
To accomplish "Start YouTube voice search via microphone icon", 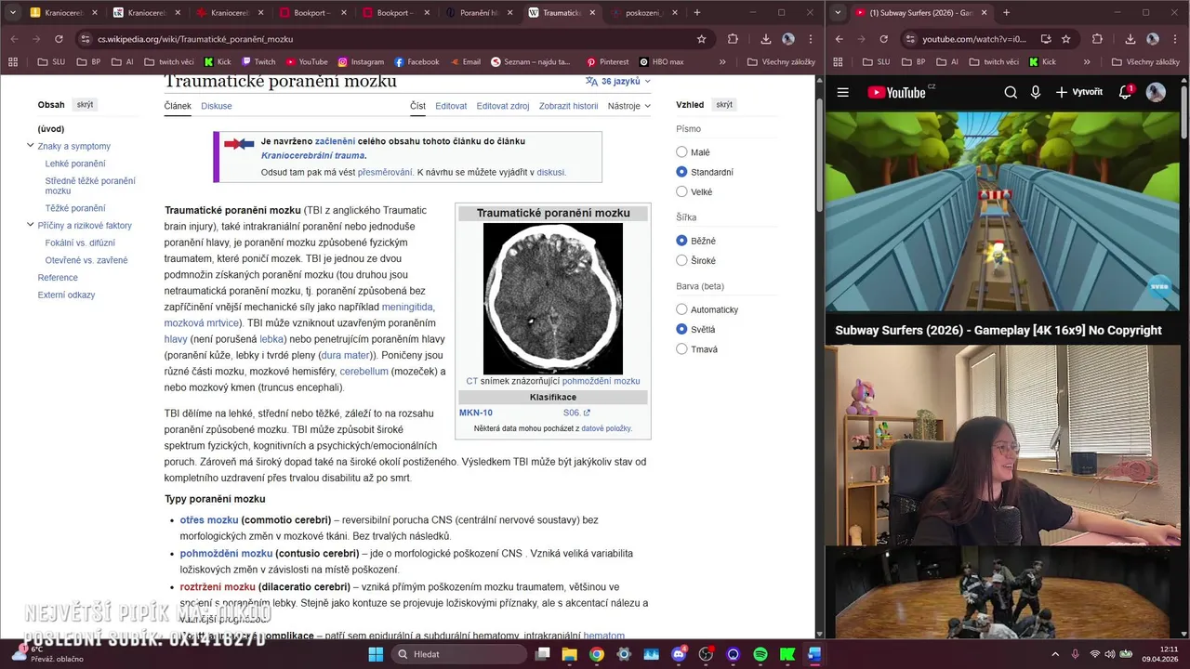I will [1036, 92].
